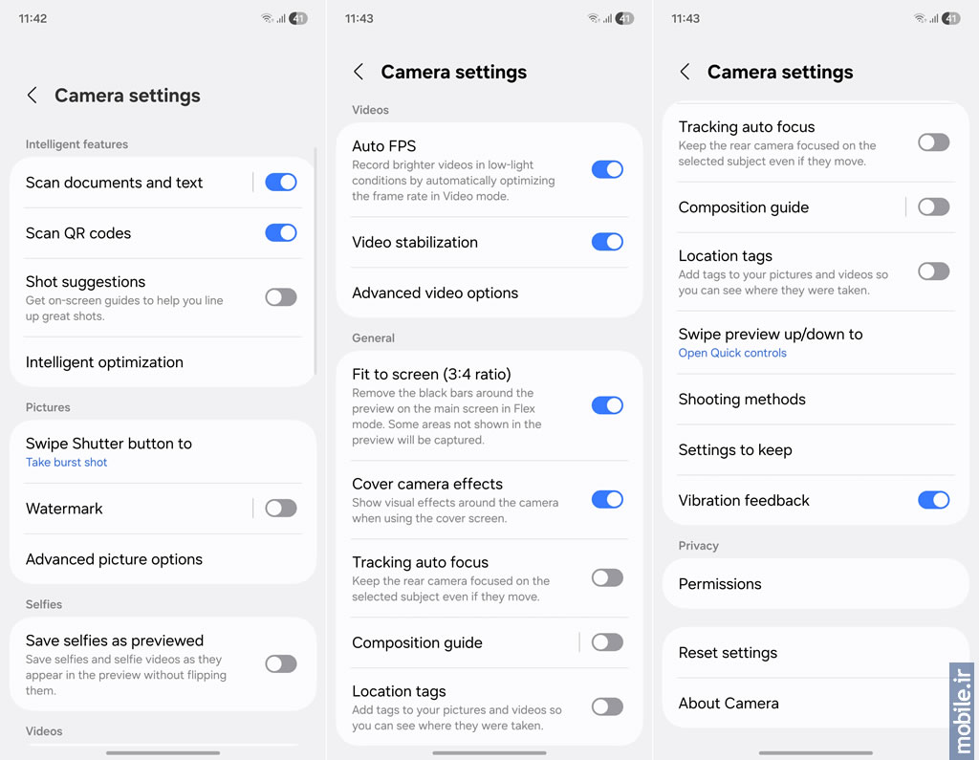This screenshot has height=760, width=979.
Task: Disable the Scan QR codes toggle
Action: click(x=281, y=233)
